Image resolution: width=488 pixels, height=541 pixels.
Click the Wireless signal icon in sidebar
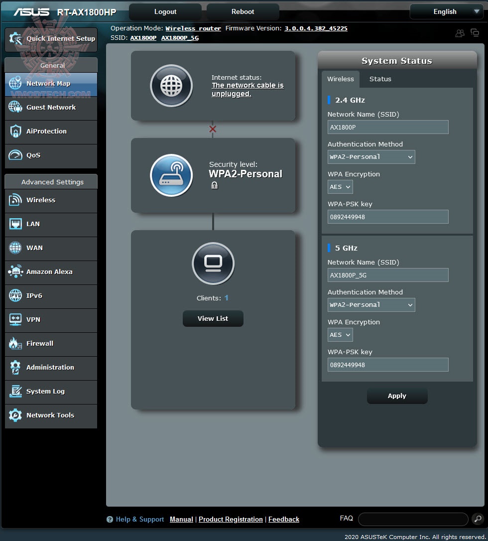pos(15,200)
